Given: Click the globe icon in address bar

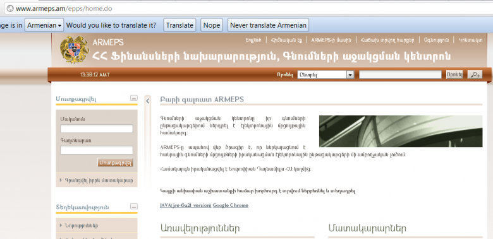Looking at the screenshot, I should [10, 8].
